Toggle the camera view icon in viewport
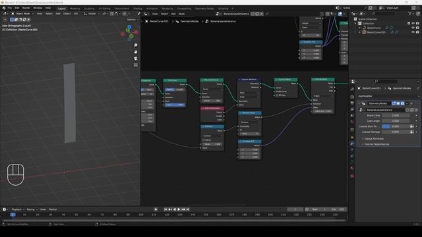The image size is (422, 237). (x=136, y=59)
